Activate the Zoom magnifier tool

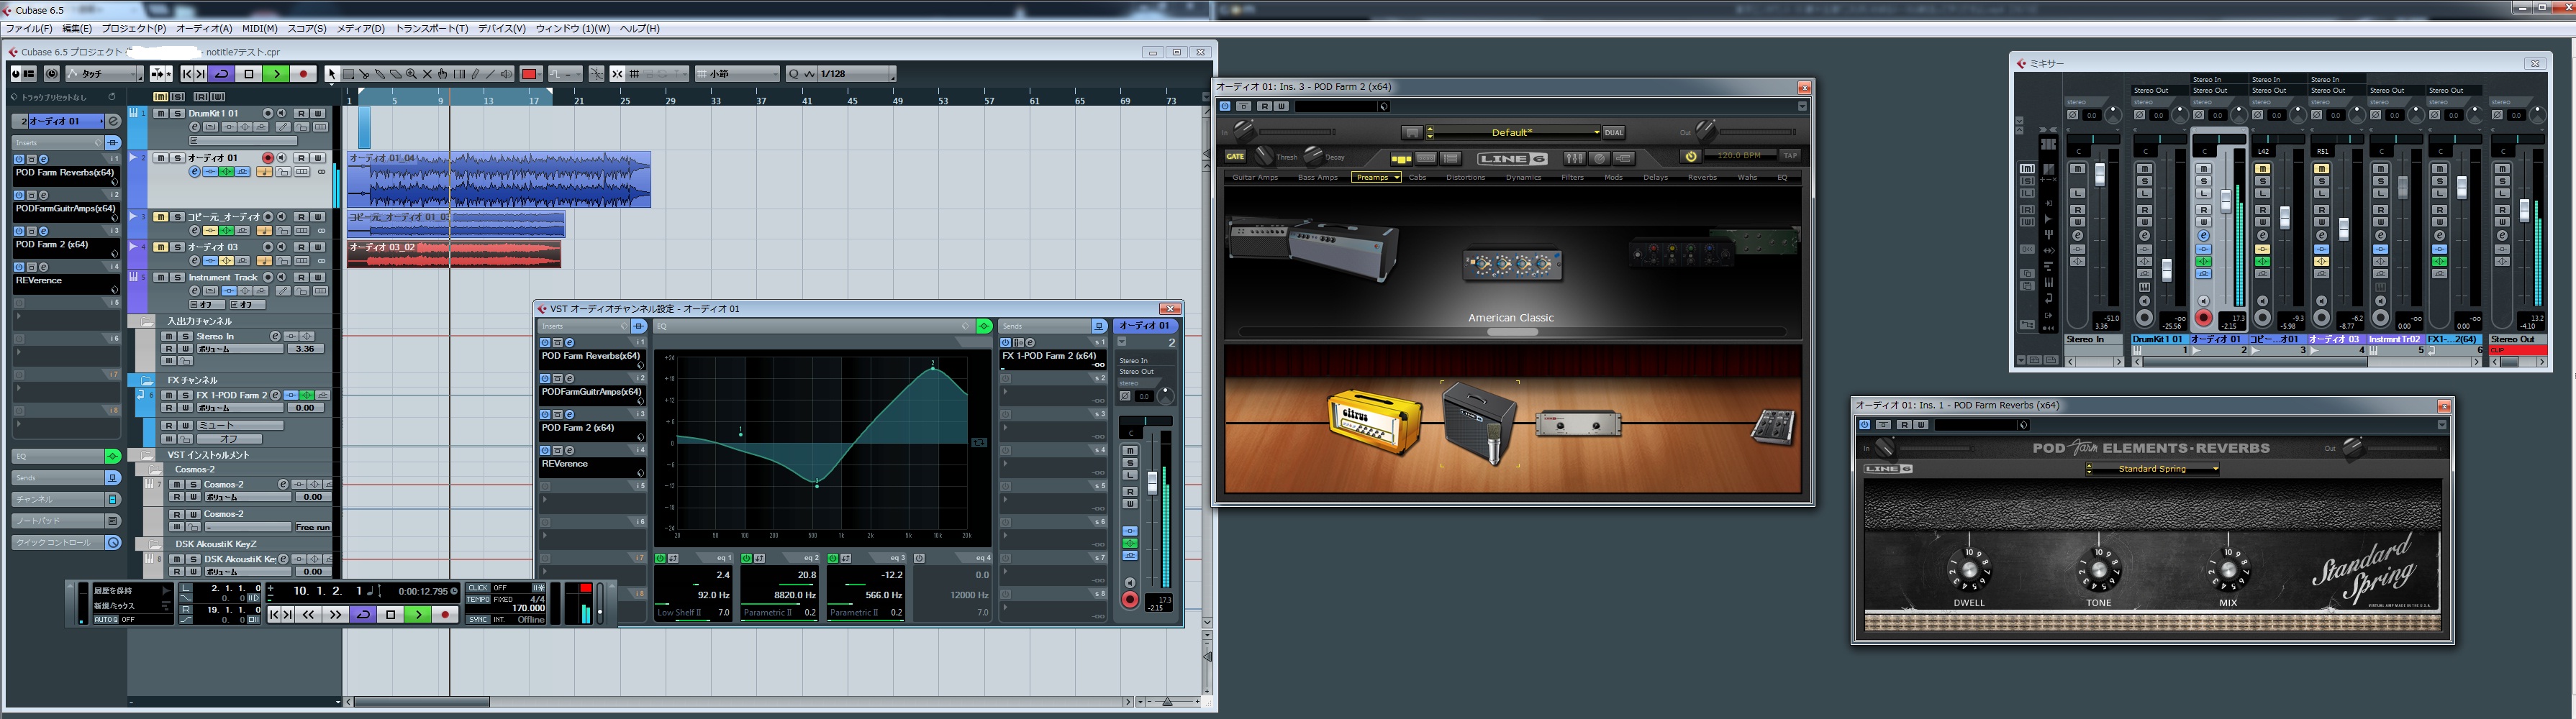[x=411, y=74]
